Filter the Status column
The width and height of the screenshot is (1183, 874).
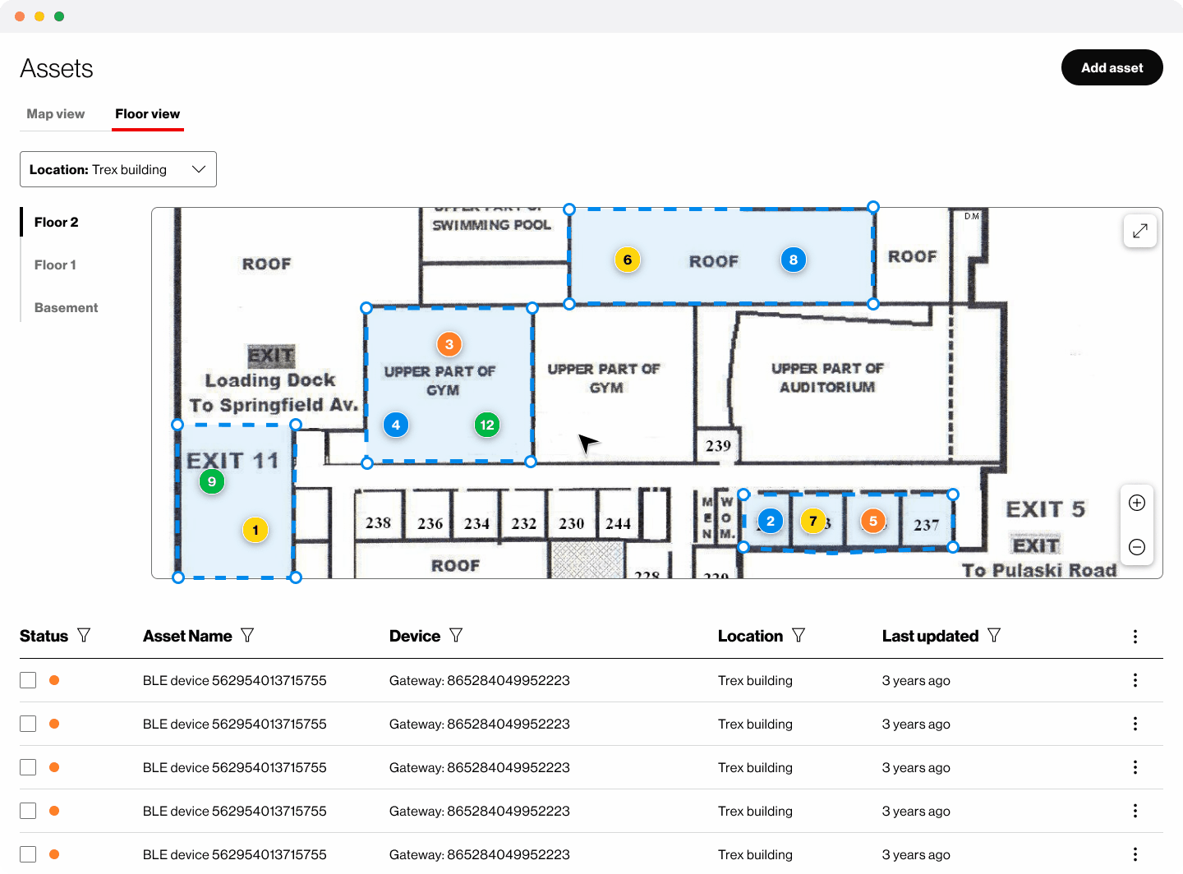click(84, 635)
